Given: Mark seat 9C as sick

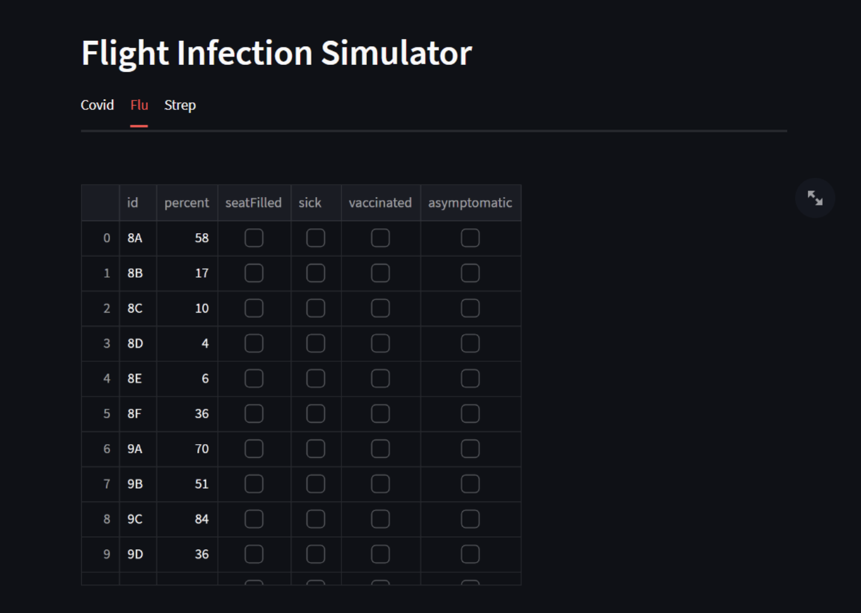Looking at the screenshot, I should click(316, 519).
